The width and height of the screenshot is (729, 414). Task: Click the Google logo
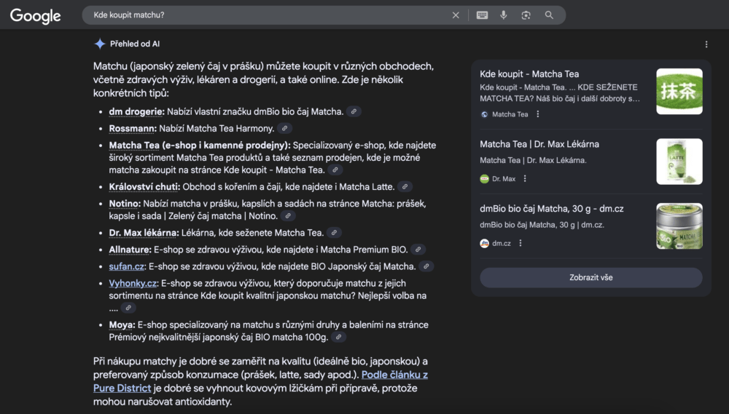(x=35, y=16)
